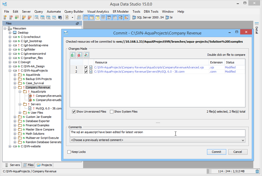Click the Status column header
The width and height of the screenshot is (262, 176).
point(235,62)
